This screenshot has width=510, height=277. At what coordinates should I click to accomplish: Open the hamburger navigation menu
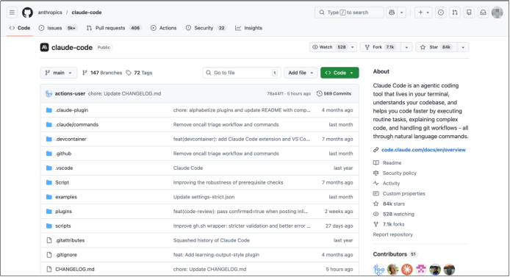(x=12, y=12)
